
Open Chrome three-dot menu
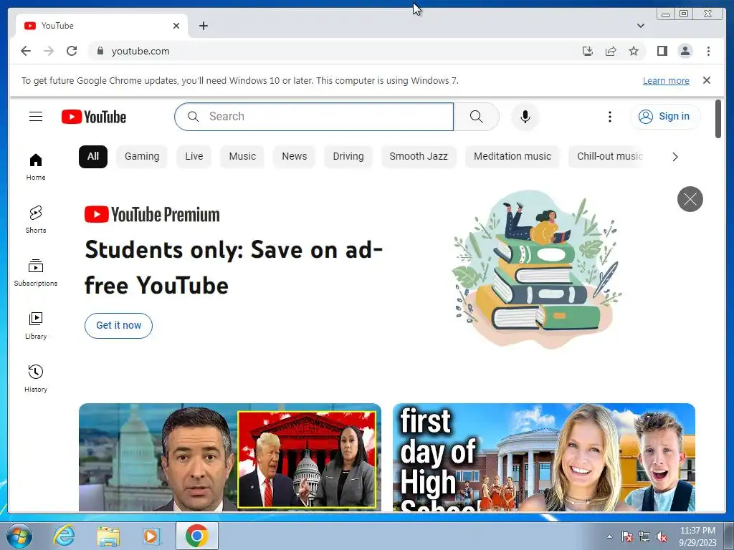click(x=708, y=51)
